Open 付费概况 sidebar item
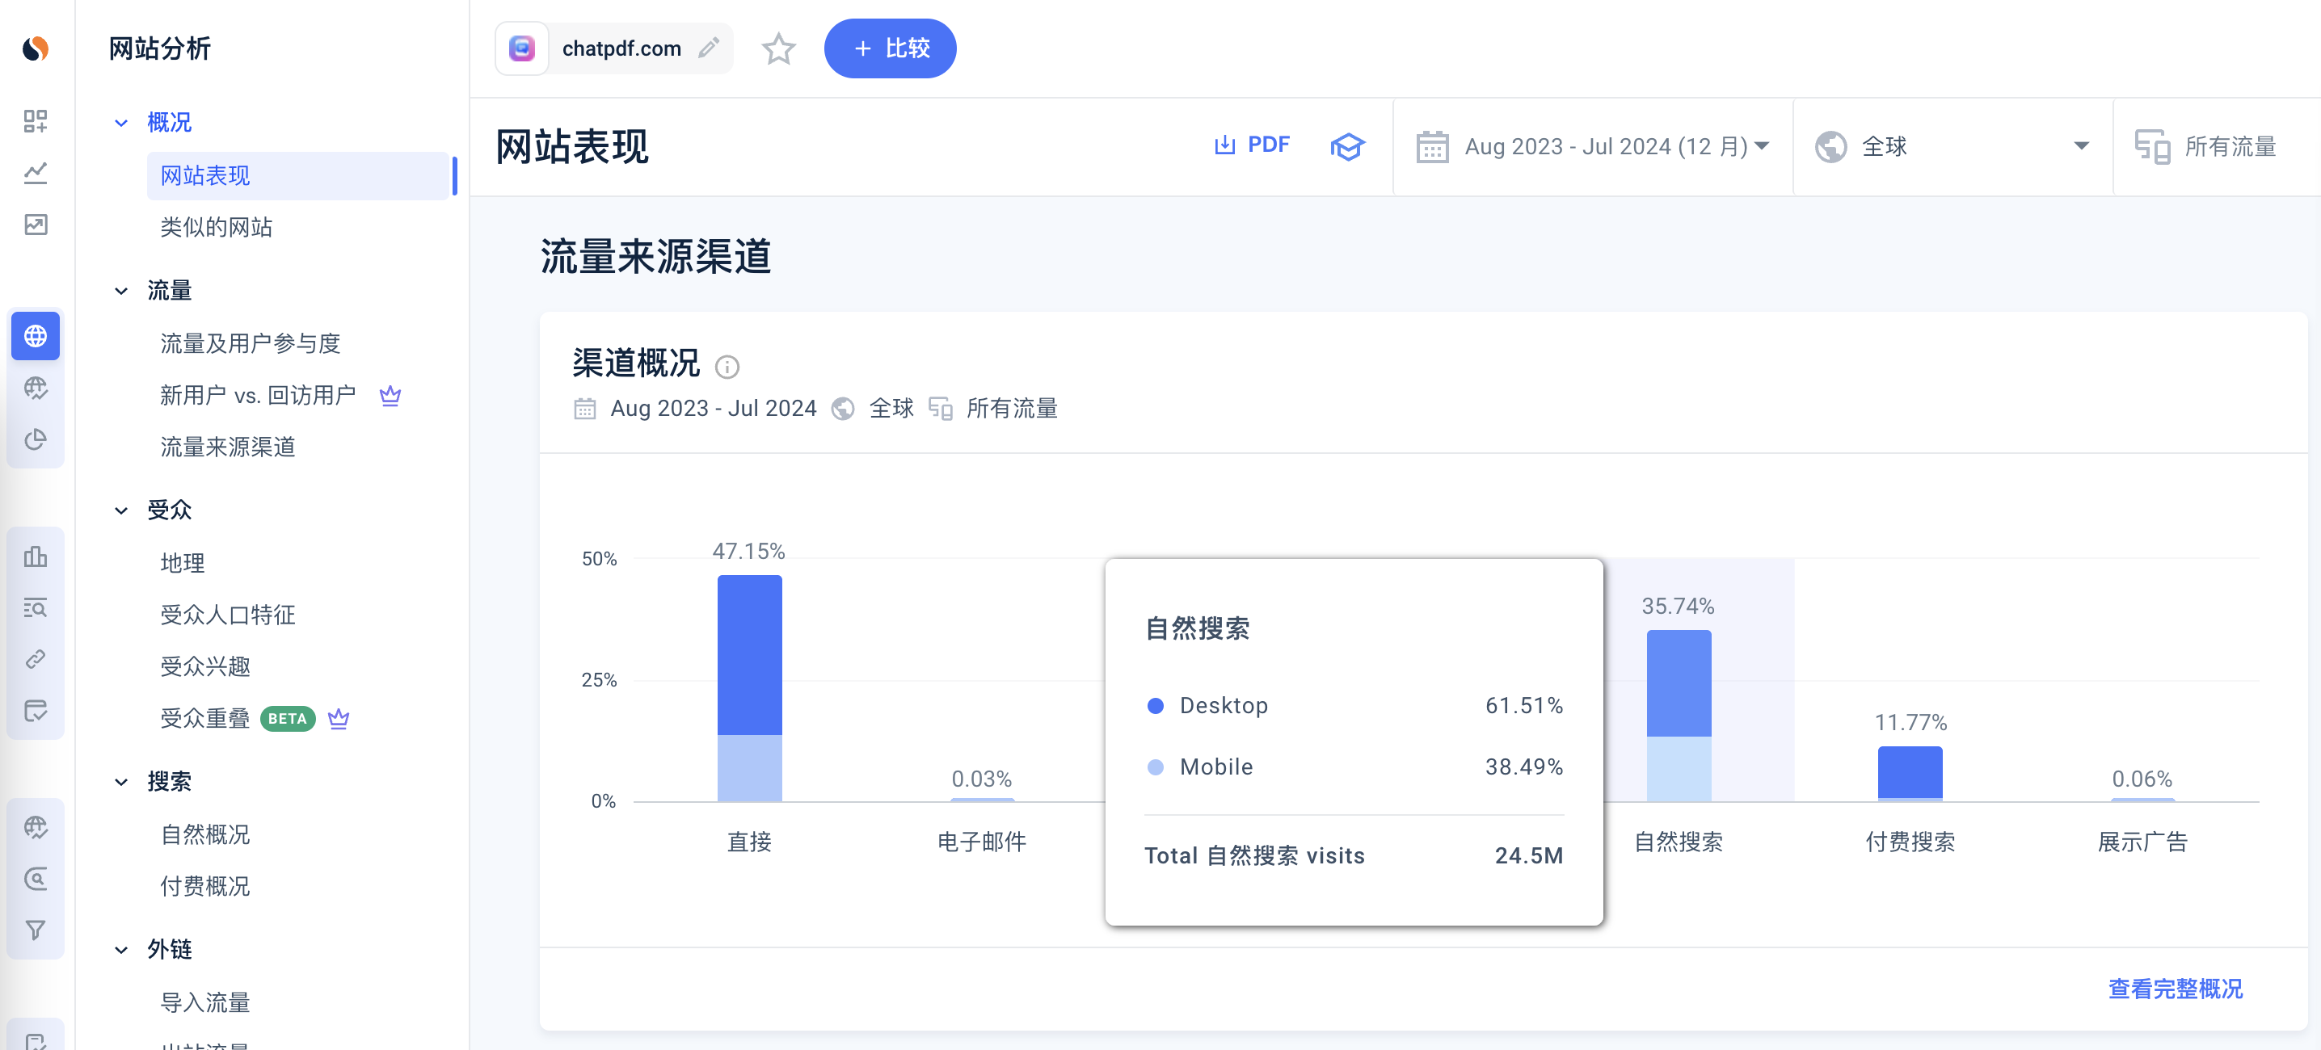 [x=205, y=886]
